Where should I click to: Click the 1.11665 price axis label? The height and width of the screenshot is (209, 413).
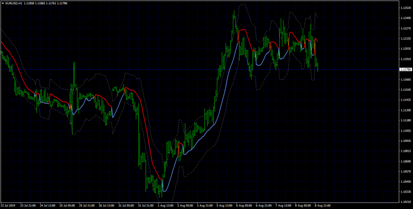(x=405, y=79)
